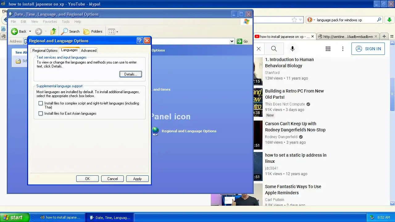Close the 'how to install japanese on xp' tab
The height and width of the screenshot is (222, 395).
point(312,36)
